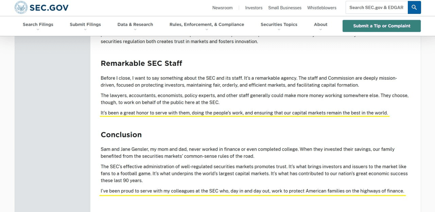The image size is (435, 212).
Task: Click Submit a Tip or Complaint button
Action: 382,26
